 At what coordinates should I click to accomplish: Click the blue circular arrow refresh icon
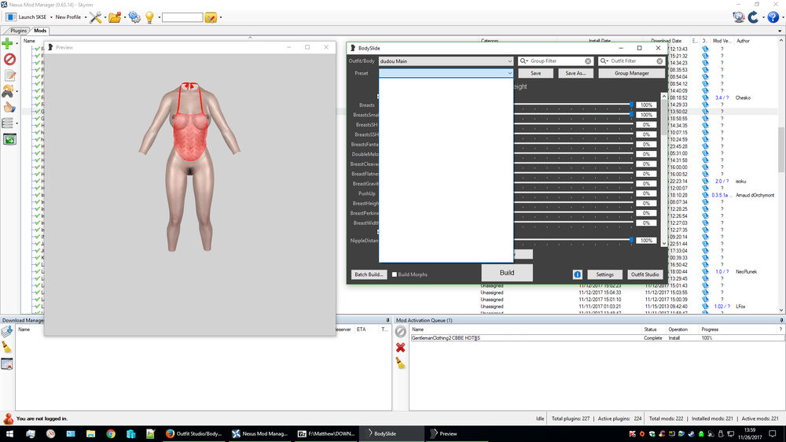753,17
